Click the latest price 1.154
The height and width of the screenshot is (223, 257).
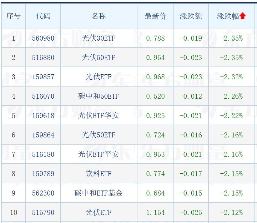(155, 212)
